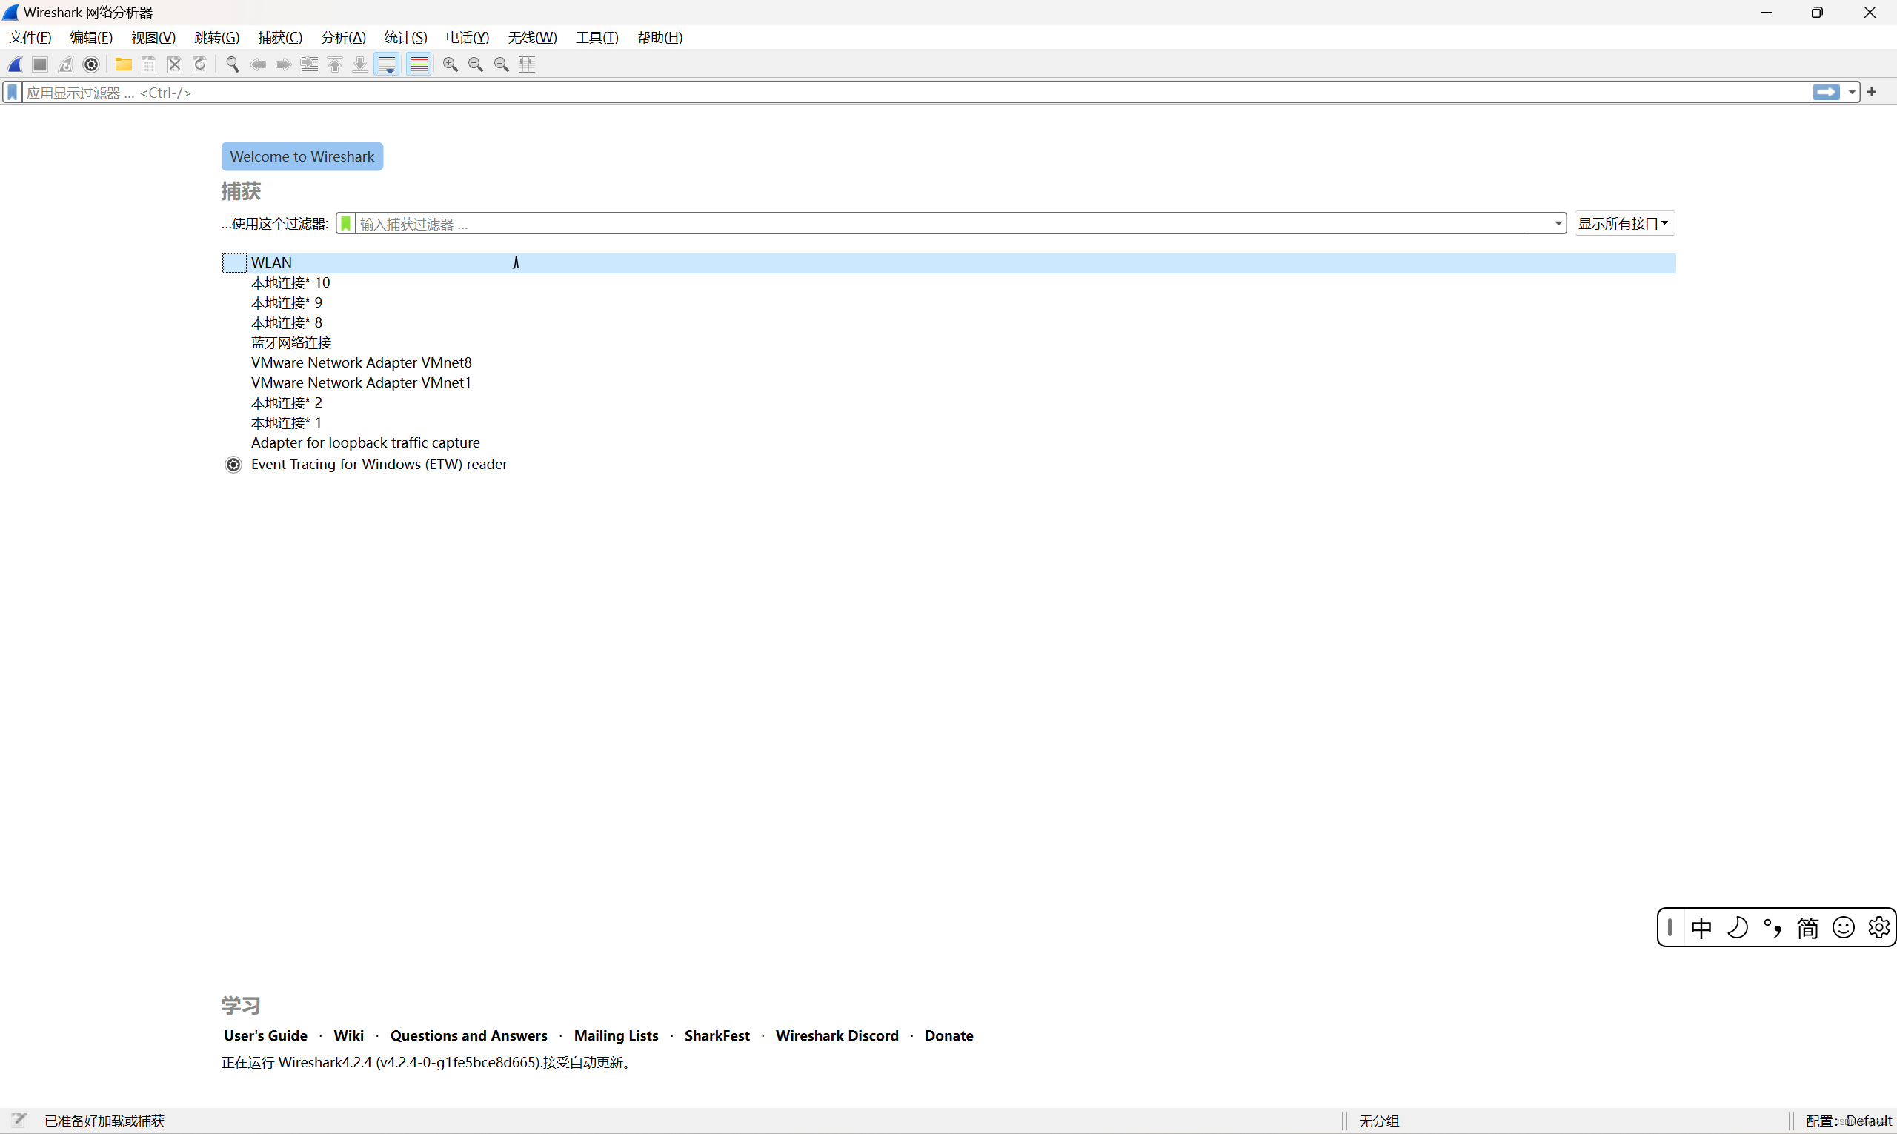
Task: Zoom out main window text
Action: point(476,65)
